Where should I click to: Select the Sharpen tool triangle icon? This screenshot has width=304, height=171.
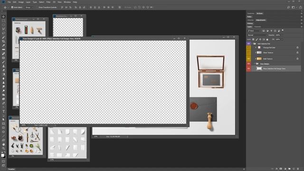3,83
